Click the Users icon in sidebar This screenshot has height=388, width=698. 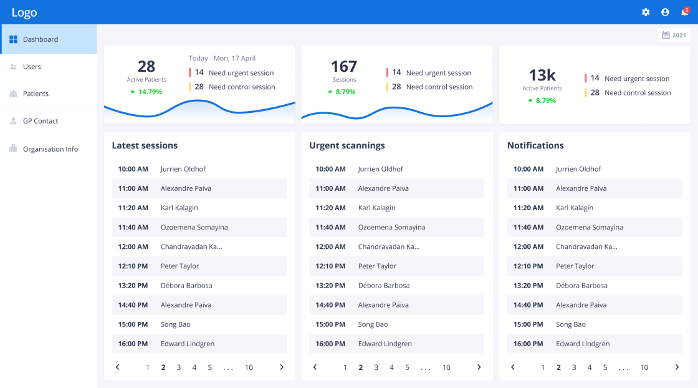click(x=13, y=67)
